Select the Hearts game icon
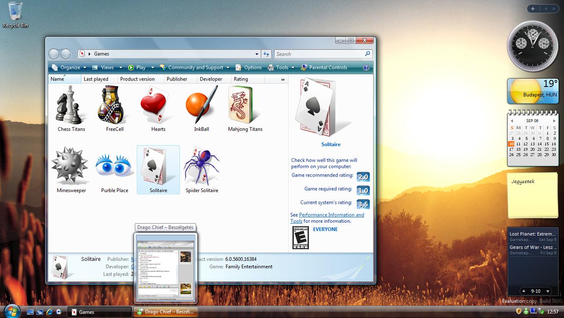This screenshot has width=564, height=318. coord(158,109)
